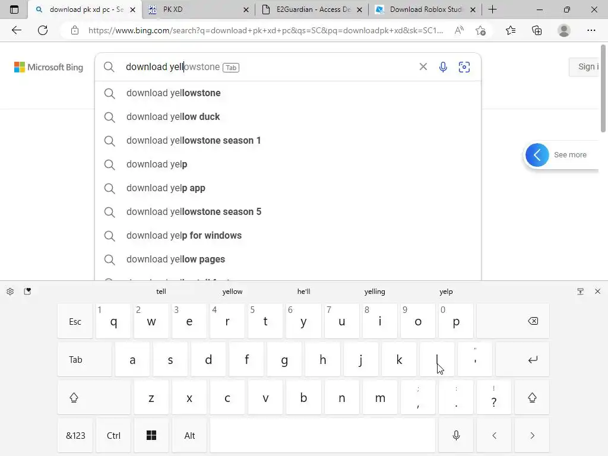608x456 pixels.
Task: View site information lock icon
Action: (x=75, y=30)
